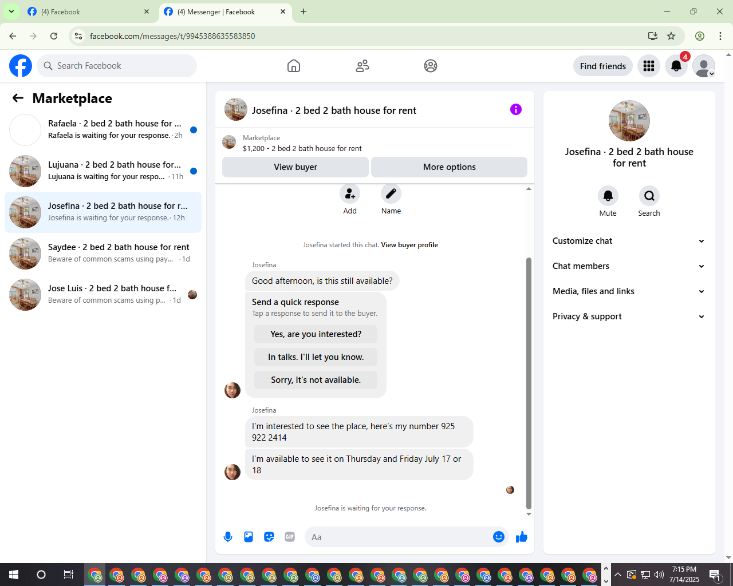Open Lujuana's house for rent conversation

[x=103, y=171]
